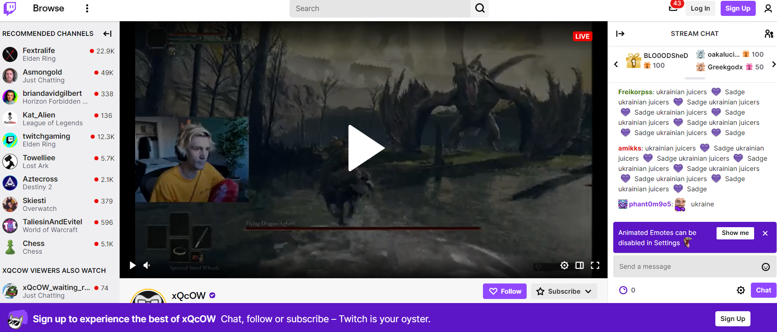Click the Freikorpss username in chat

636,92
